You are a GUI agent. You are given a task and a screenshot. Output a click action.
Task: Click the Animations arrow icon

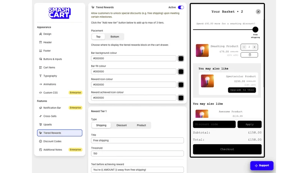[x=40, y=84]
